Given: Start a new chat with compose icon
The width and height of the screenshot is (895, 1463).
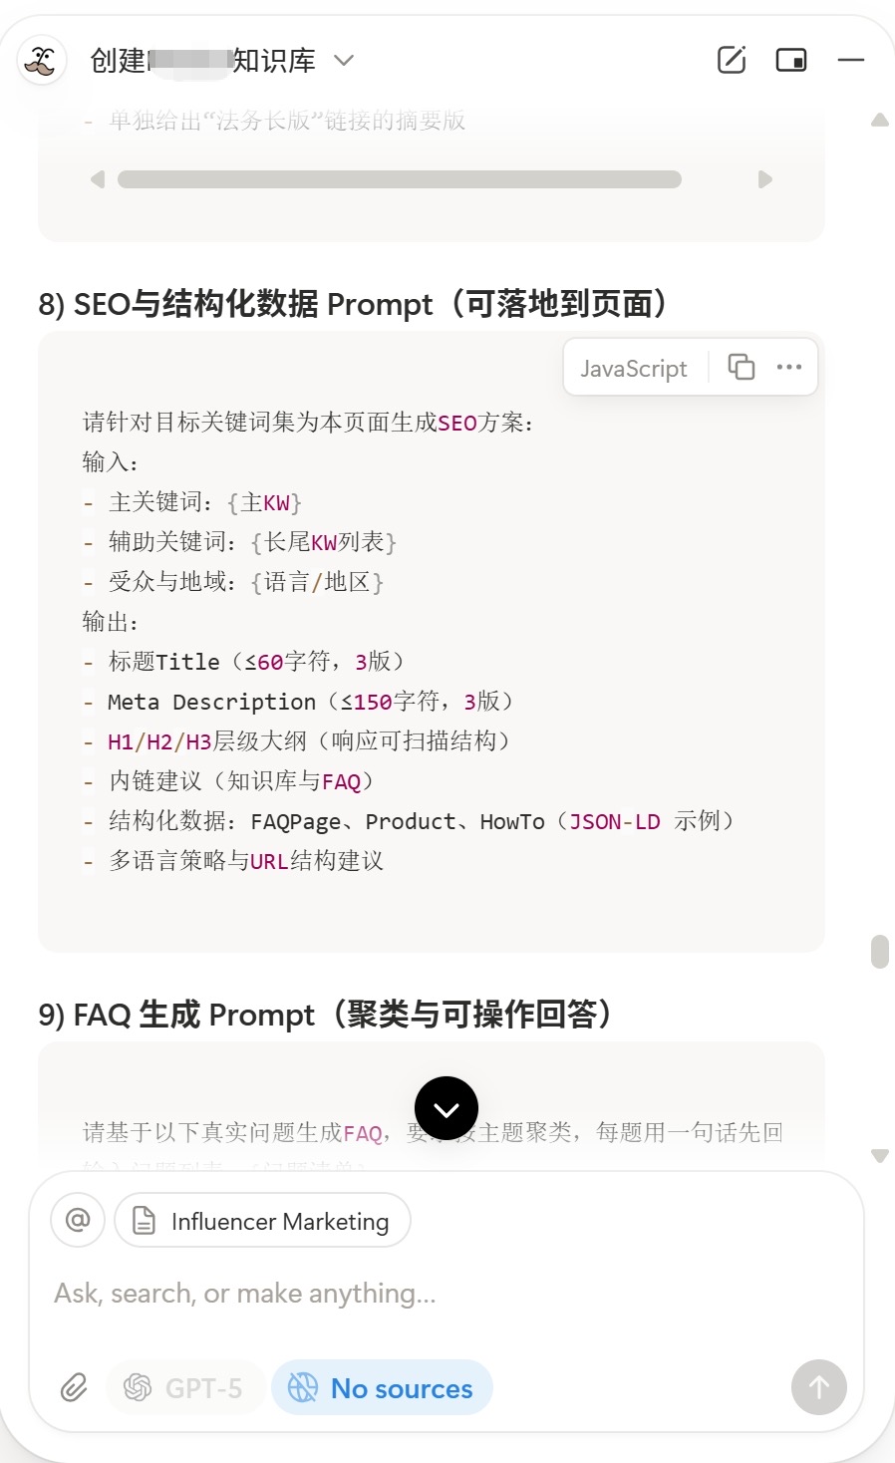Looking at the screenshot, I should (732, 60).
